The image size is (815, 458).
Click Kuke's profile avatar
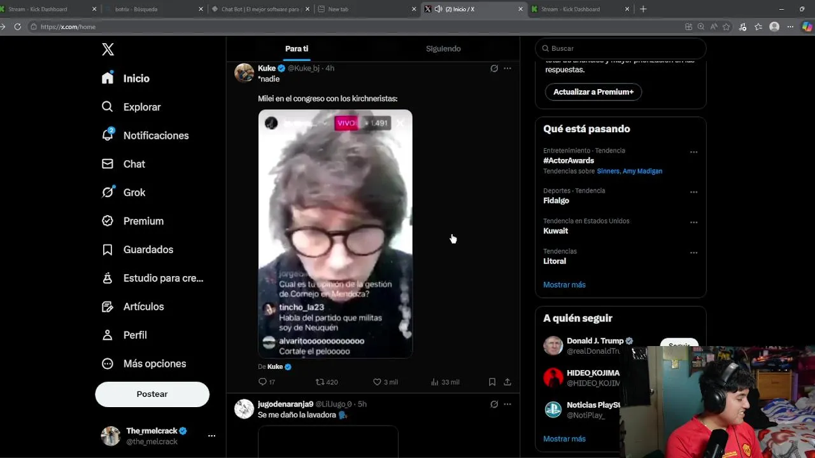(x=244, y=73)
